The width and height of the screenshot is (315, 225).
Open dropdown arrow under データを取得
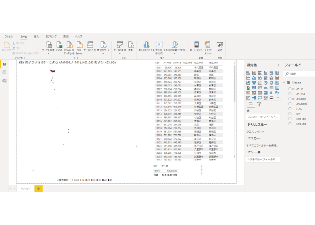point(48,54)
